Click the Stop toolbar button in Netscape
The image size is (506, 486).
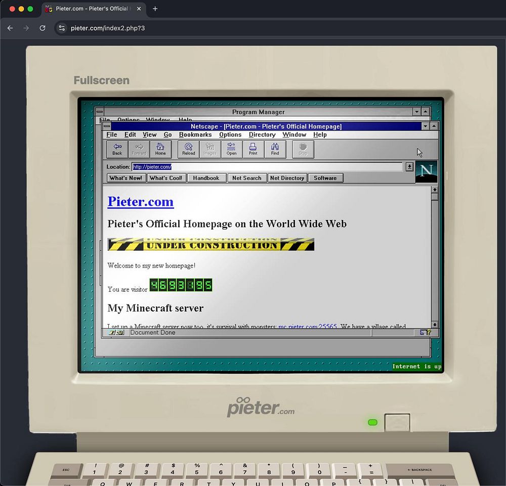pos(303,149)
